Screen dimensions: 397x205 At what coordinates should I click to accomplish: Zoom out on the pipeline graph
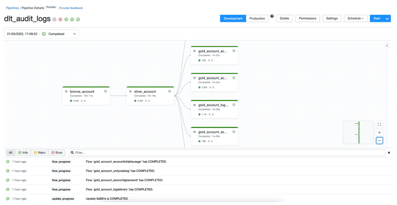coord(379,141)
